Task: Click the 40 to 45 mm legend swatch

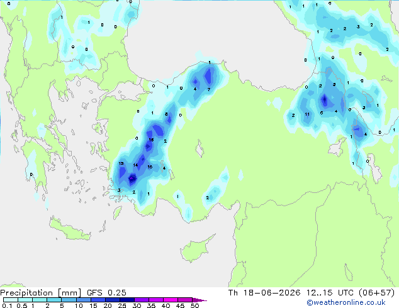Action: [x=171, y=300]
